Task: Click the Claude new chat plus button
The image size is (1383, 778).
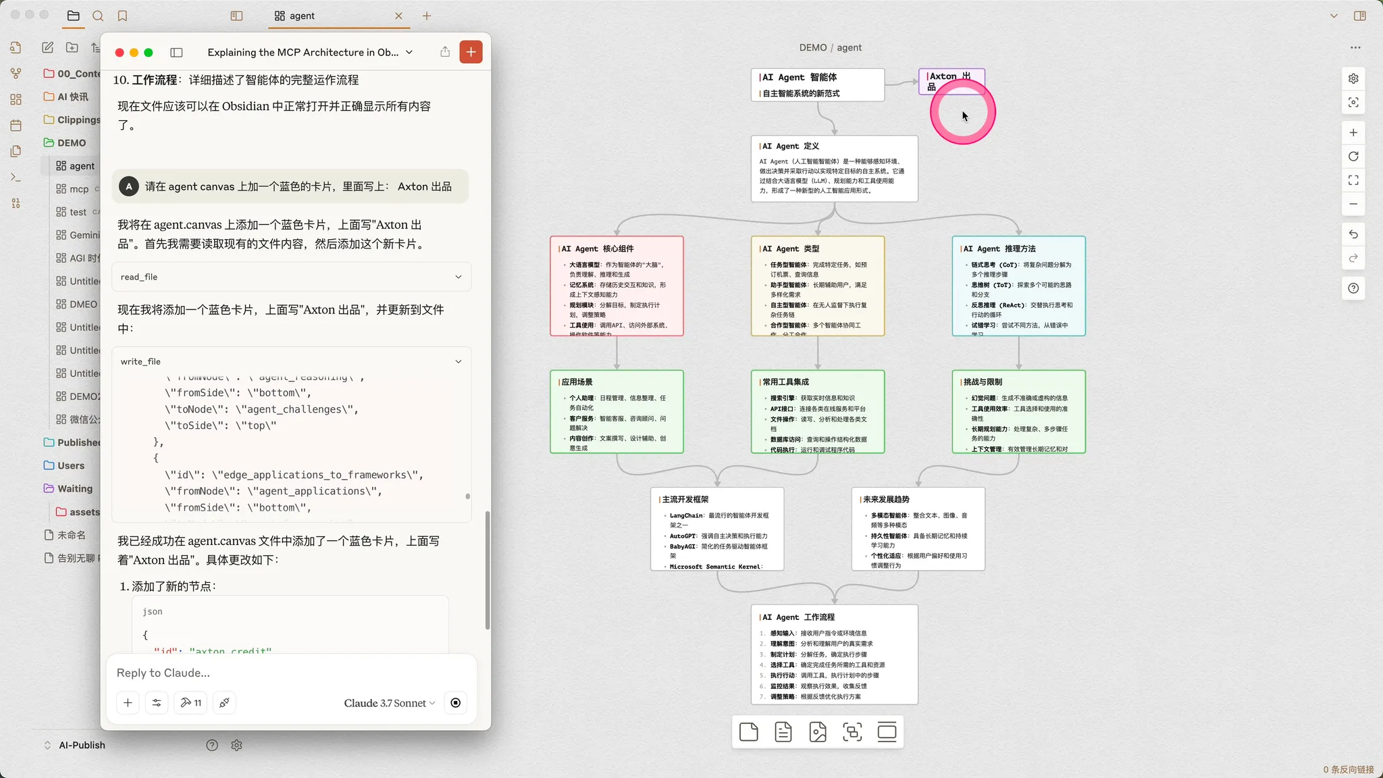Action: (471, 52)
